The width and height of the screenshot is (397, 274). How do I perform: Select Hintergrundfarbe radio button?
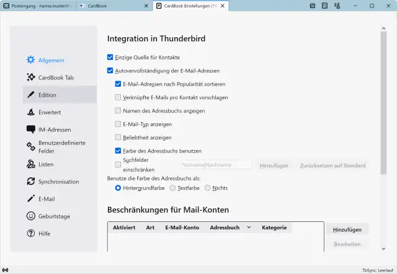click(118, 188)
